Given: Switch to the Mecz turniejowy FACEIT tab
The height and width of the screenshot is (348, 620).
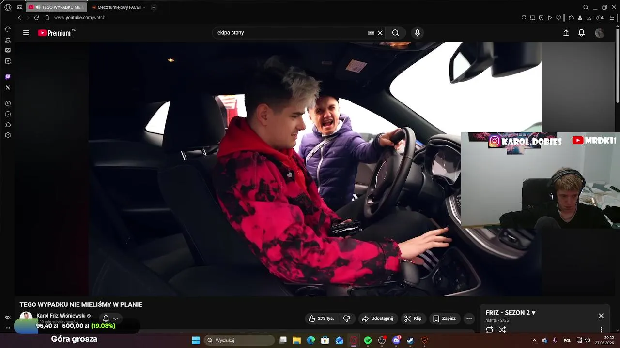Looking at the screenshot, I should (118, 7).
